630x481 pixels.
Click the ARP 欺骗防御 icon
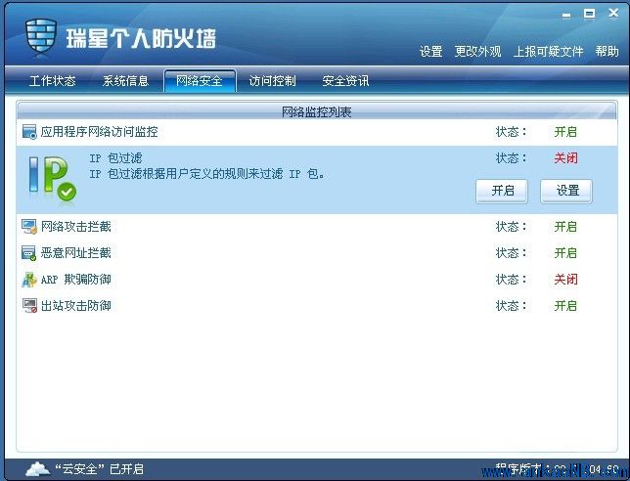pyautogui.click(x=29, y=280)
